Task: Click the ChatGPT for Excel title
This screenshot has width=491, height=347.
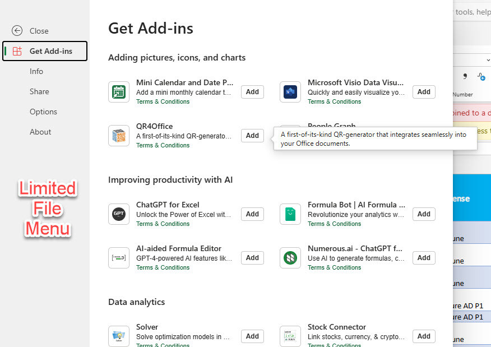Action: [168, 205]
